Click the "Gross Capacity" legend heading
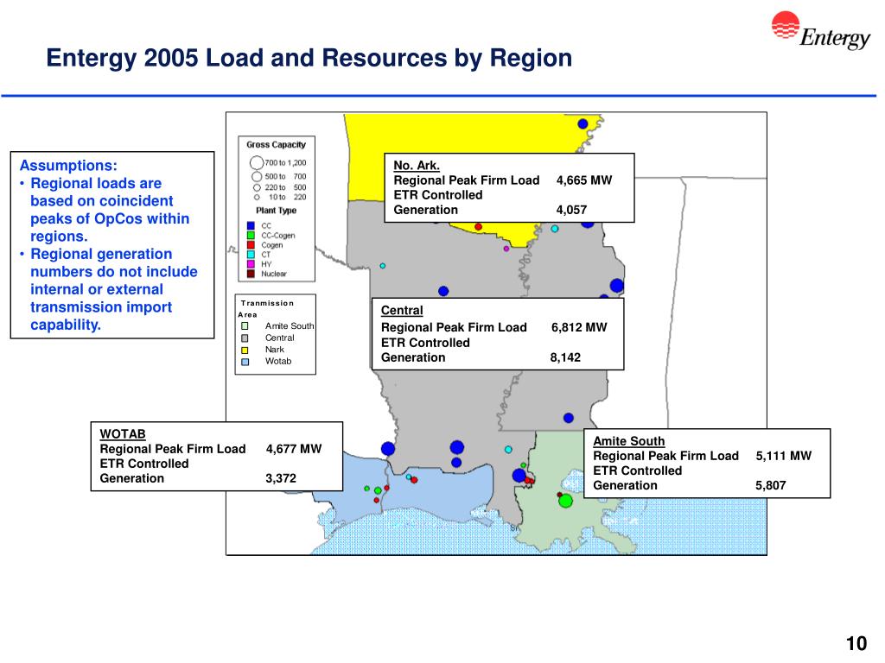The width and height of the screenshot is (885, 663). (x=276, y=144)
